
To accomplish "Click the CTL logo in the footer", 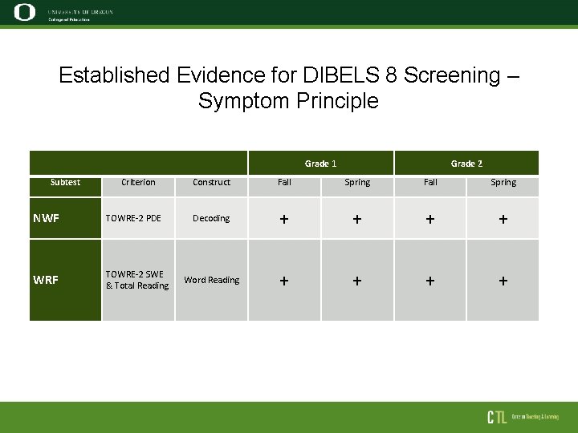I will [x=497, y=417].
